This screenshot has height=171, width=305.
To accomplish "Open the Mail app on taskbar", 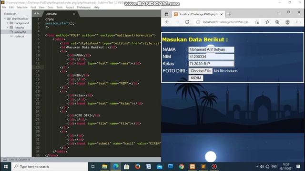I will coord(160,167).
